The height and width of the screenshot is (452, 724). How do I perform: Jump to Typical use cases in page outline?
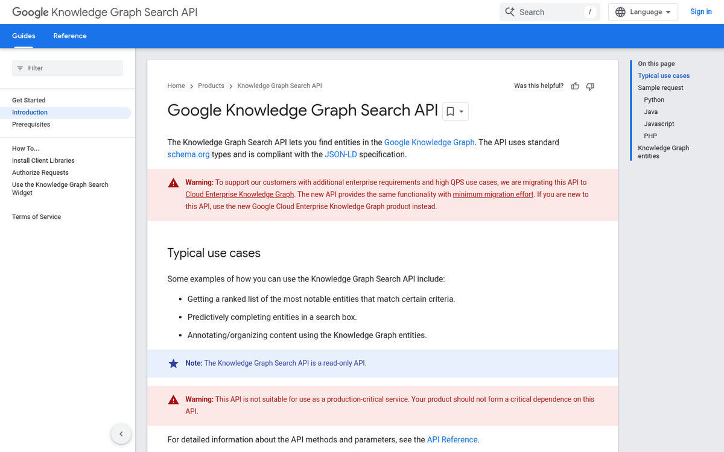(x=664, y=75)
